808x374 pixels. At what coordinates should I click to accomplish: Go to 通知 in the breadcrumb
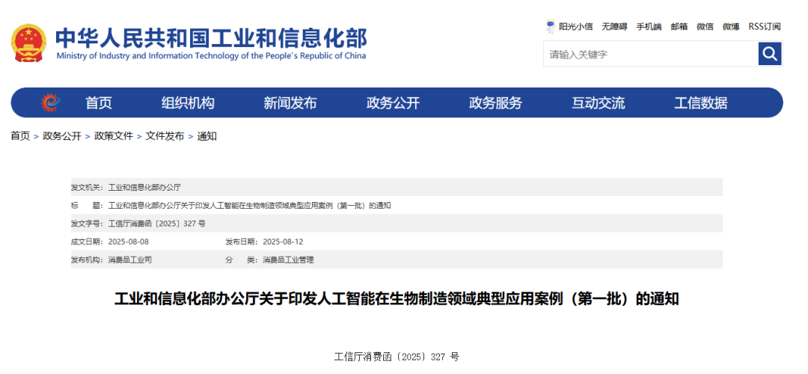pos(206,136)
